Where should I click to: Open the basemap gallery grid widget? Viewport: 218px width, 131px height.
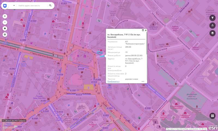tap(213, 116)
